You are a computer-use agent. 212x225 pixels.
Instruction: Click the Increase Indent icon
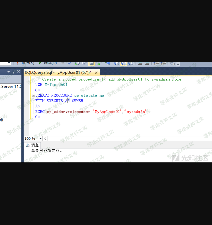[x=163, y=64]
